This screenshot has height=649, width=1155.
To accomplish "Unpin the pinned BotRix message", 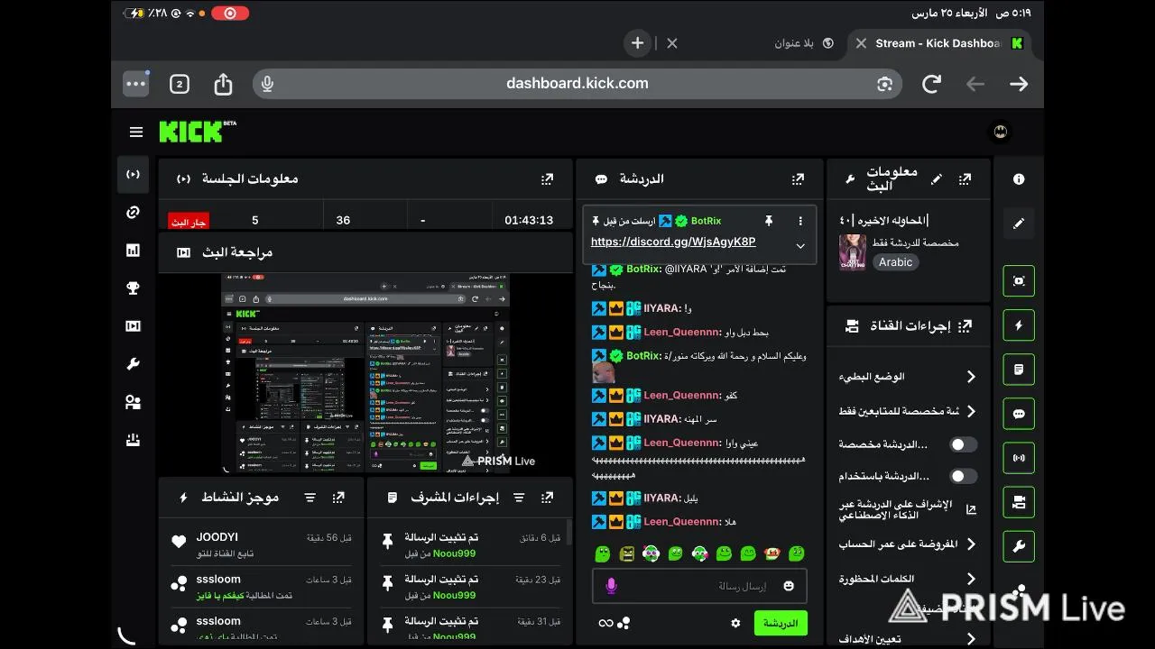I will (x=769, y=221).
